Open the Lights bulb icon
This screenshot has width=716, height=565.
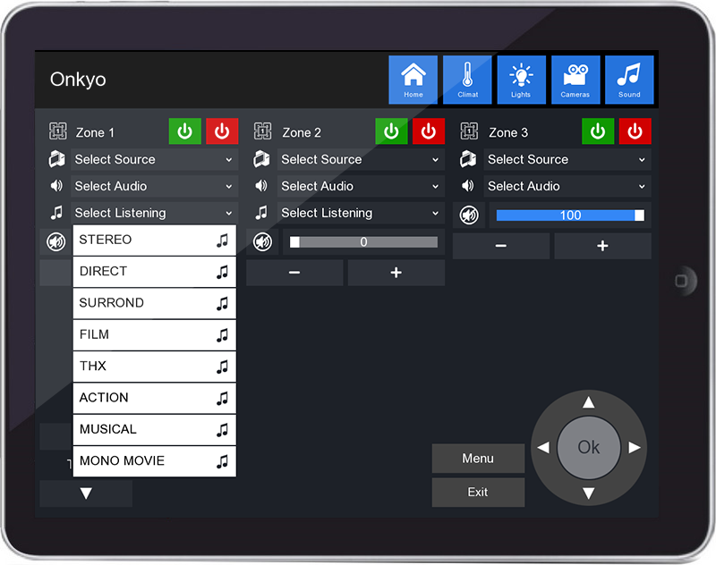(521, 80)
